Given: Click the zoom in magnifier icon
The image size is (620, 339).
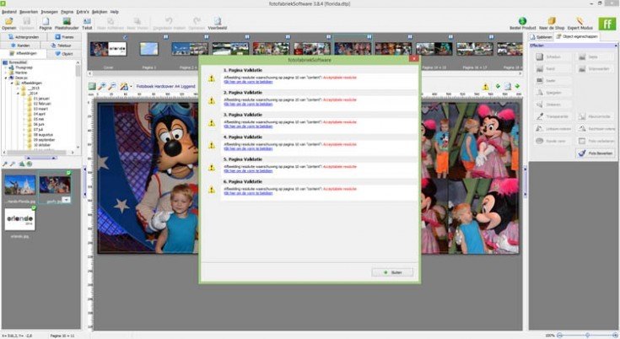Looking at the screenshot, I should pyautogui.click(x=102, y=86).
